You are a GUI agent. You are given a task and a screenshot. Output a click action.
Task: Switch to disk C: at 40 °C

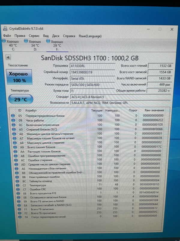pyautogui.click(x=11, y=45)
